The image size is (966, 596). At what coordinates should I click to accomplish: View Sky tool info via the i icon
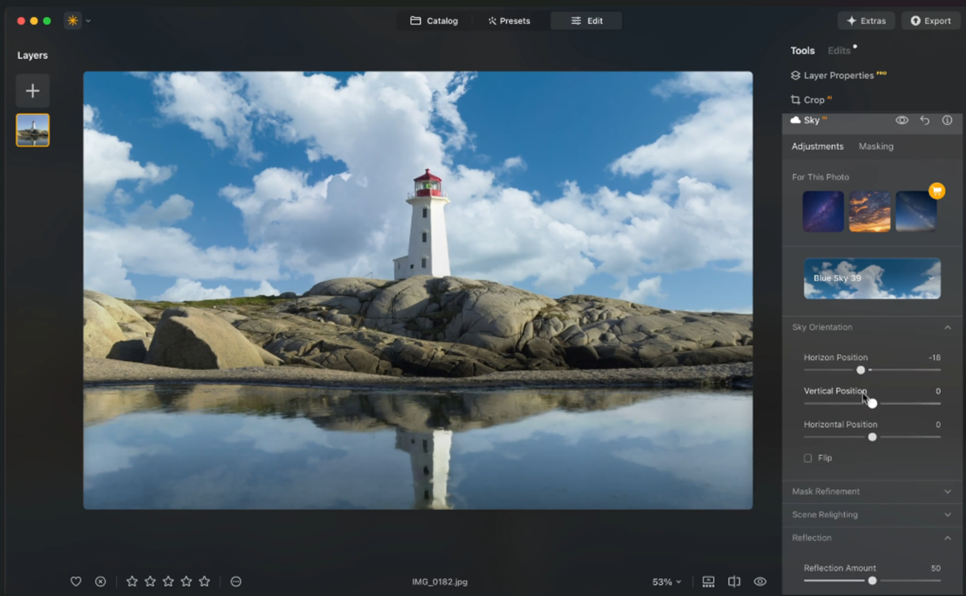947,120
